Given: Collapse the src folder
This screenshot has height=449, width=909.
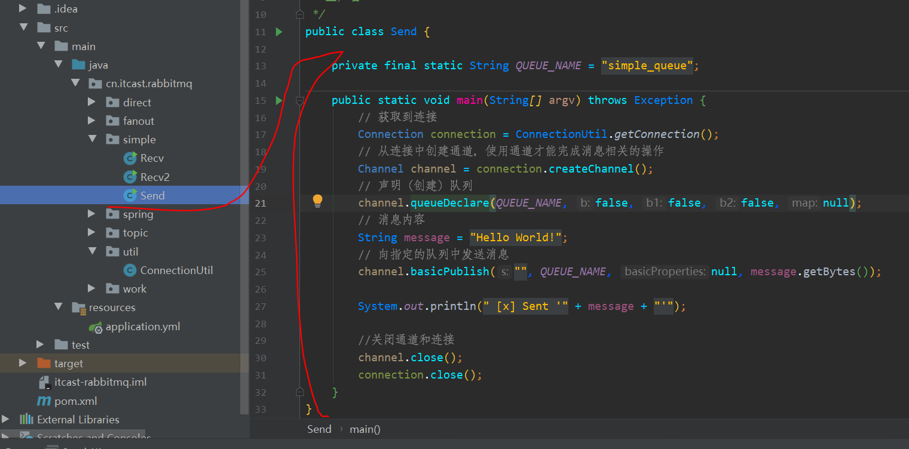Looking at the screenshot, I should [23, 27].
